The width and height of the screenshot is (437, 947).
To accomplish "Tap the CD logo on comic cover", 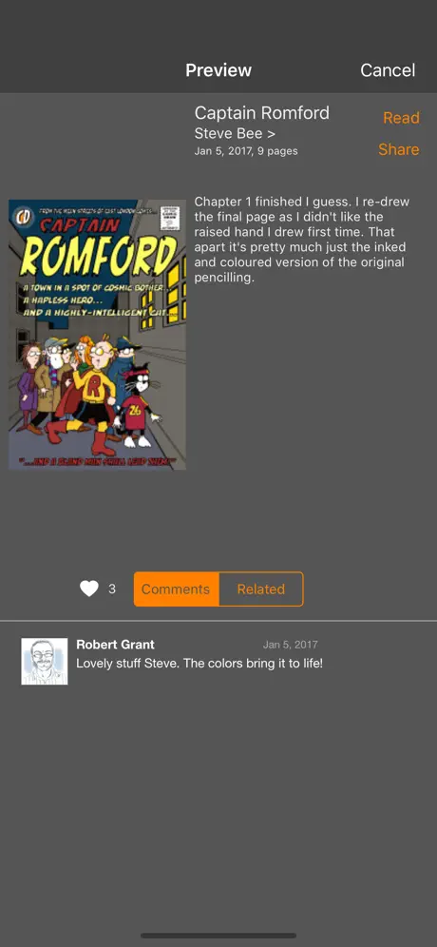I will click(x=24, y=216).
